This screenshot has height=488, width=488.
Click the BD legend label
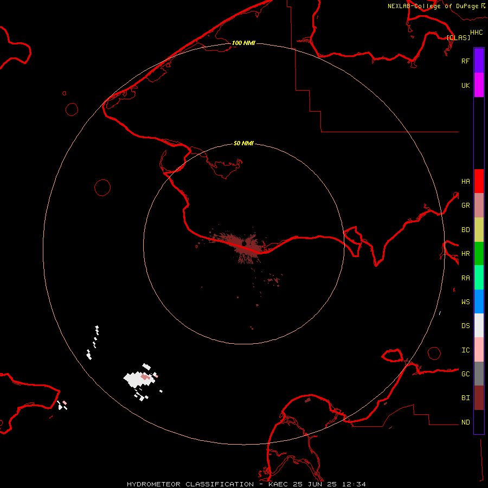465,230
